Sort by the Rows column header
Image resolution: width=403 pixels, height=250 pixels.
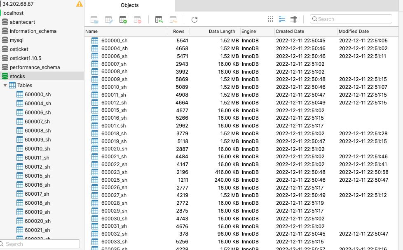[x=178, y=31]
